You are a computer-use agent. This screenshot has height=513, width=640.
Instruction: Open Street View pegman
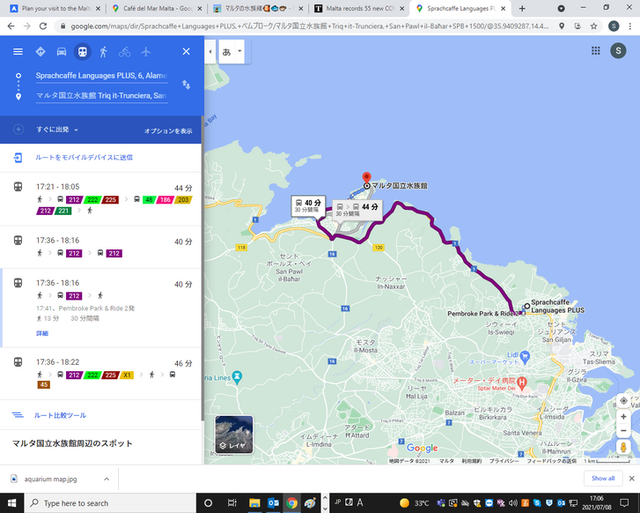point(623,448)
